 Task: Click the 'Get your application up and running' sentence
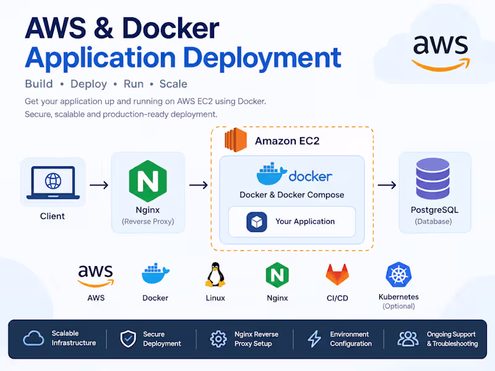click(145, 101)
